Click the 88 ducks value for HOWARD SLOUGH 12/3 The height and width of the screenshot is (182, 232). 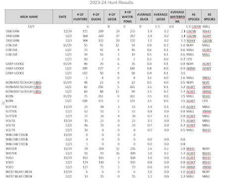click(x=102, y=91)
